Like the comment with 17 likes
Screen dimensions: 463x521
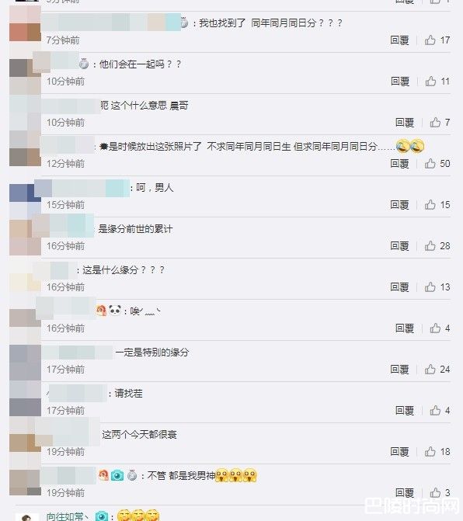tap(430, 40)
